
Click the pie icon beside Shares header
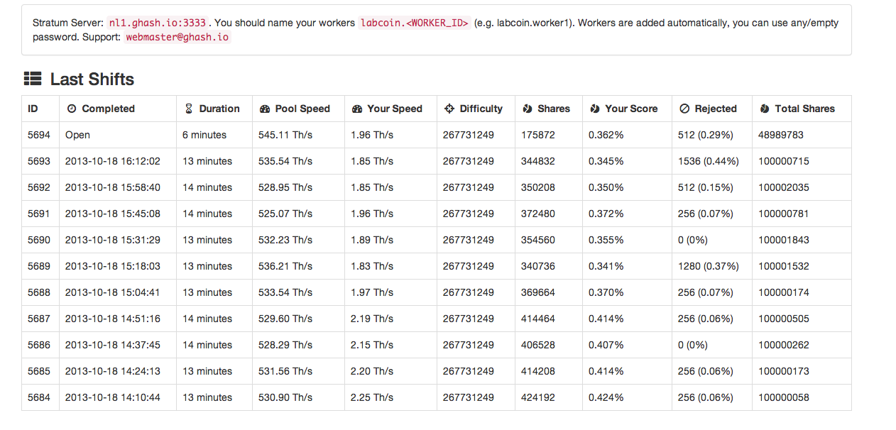point(528,109)
